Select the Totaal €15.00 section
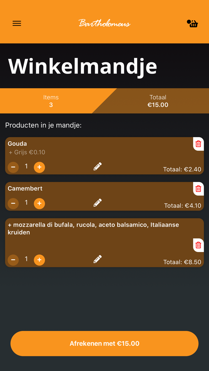The width and height of the screenshot is (209, 371). click(158, 101)
